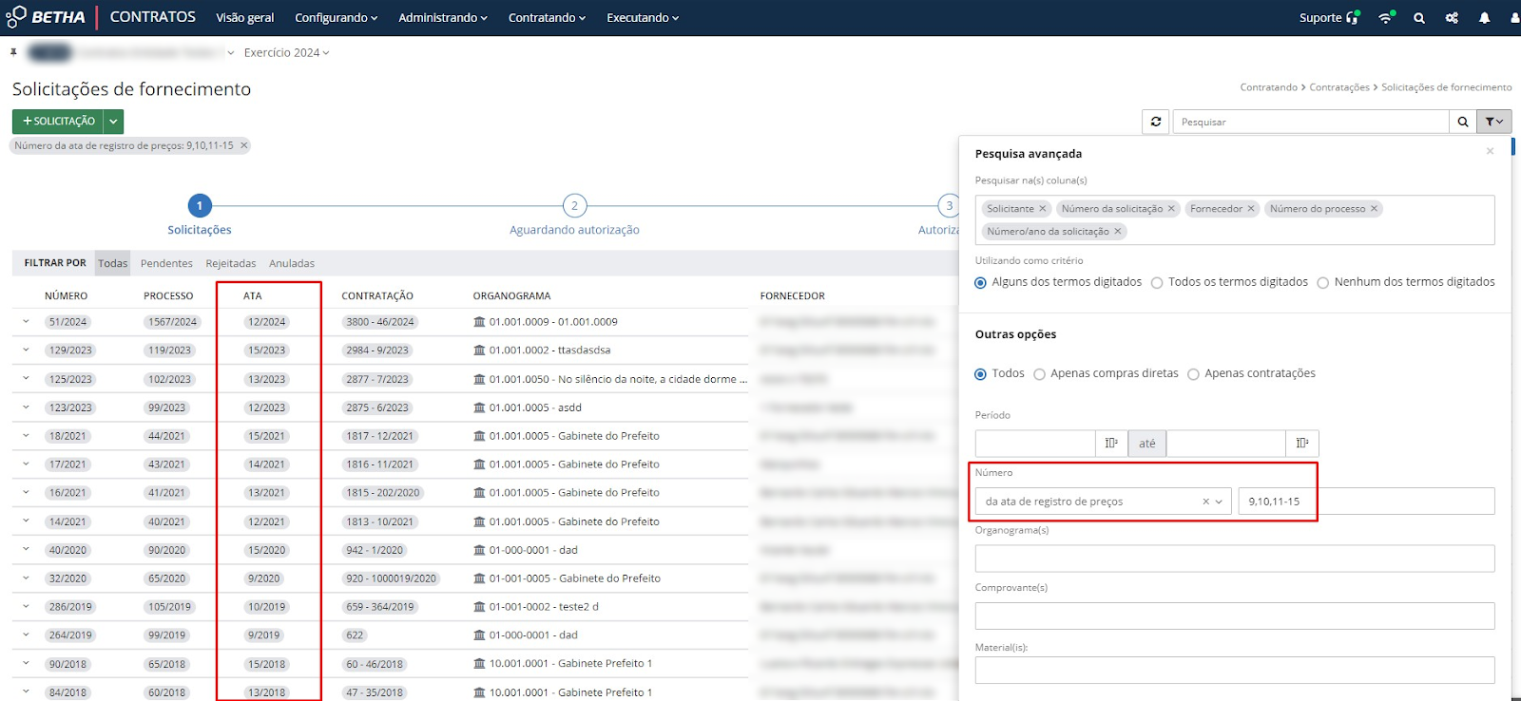Screen dimensions: 1521x701
Task: Click processo cell '1567/2024'
Action: coord(173,322)
